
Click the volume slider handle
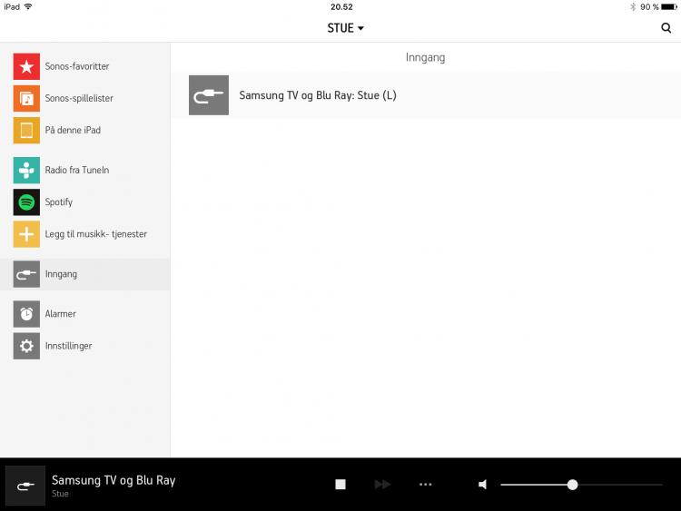point(572,485)
